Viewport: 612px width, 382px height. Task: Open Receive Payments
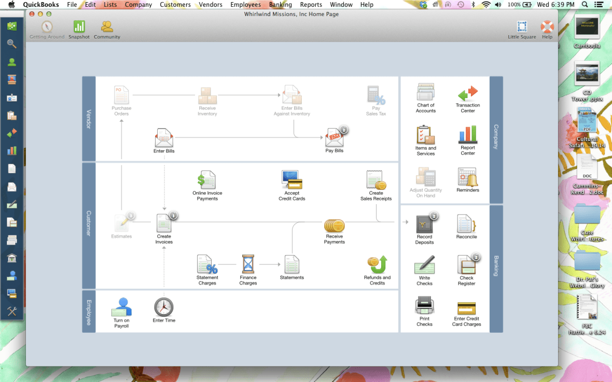[334, 231]
